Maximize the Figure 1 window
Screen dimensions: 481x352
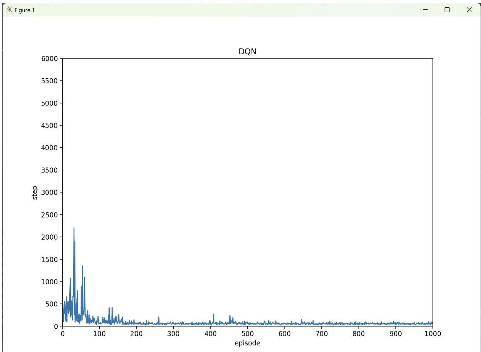447,10
